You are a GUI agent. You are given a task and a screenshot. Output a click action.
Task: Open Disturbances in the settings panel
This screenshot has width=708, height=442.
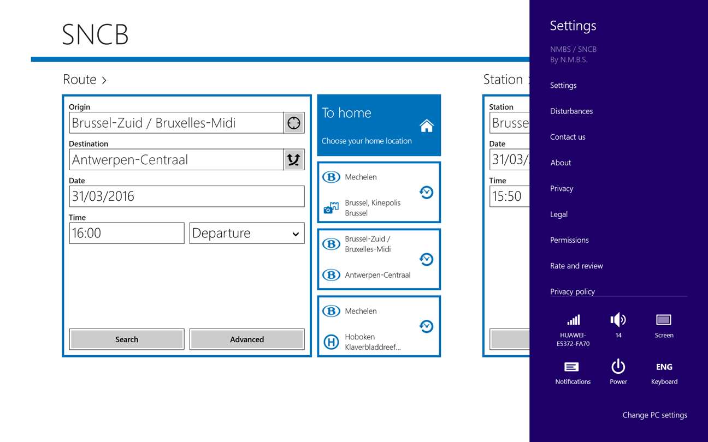(571, 111)
